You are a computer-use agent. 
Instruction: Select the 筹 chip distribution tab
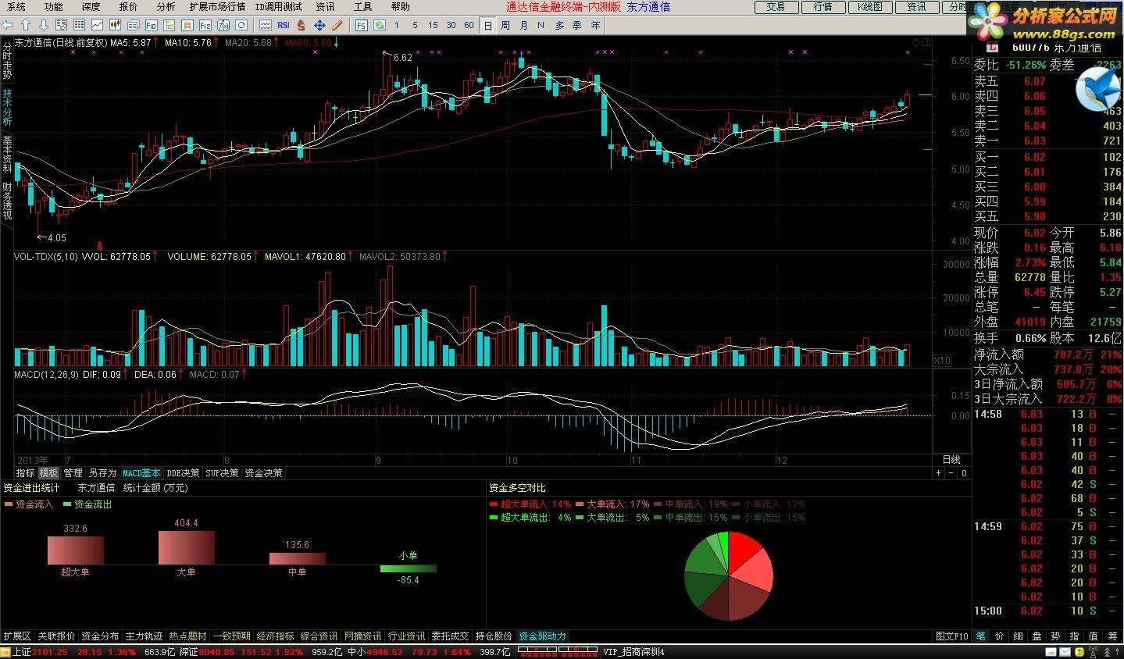[x=1113, y=636]
